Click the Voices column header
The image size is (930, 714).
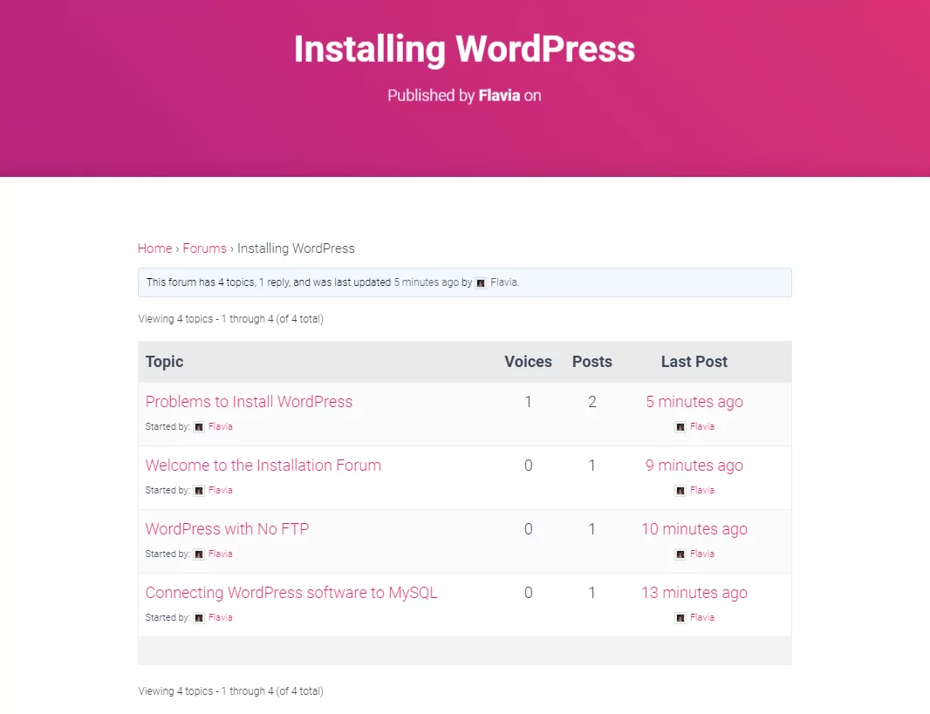pyautogui.click(x=528, y=362)
